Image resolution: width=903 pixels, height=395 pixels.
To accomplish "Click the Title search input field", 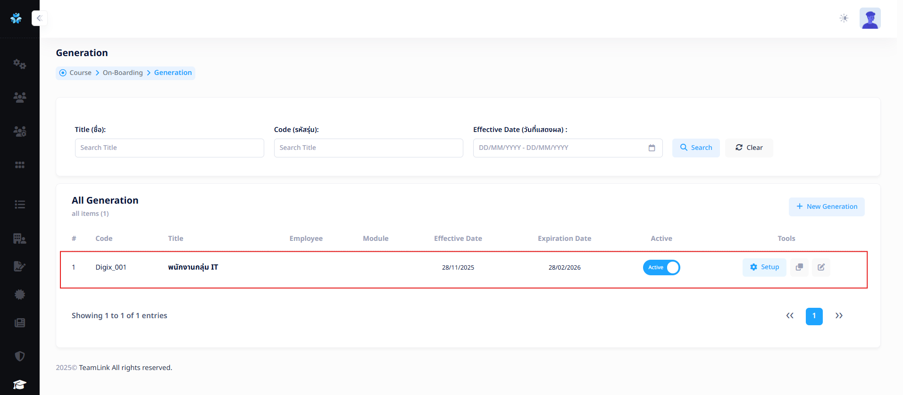I will (169, 148).
